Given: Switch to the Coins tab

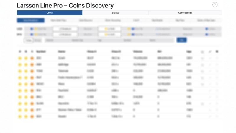Looking at the screenshot, I should [50, 13].
